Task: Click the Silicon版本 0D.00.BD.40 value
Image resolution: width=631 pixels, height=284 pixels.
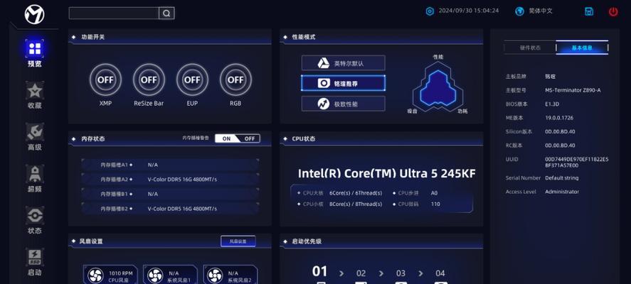Action: 560,131
